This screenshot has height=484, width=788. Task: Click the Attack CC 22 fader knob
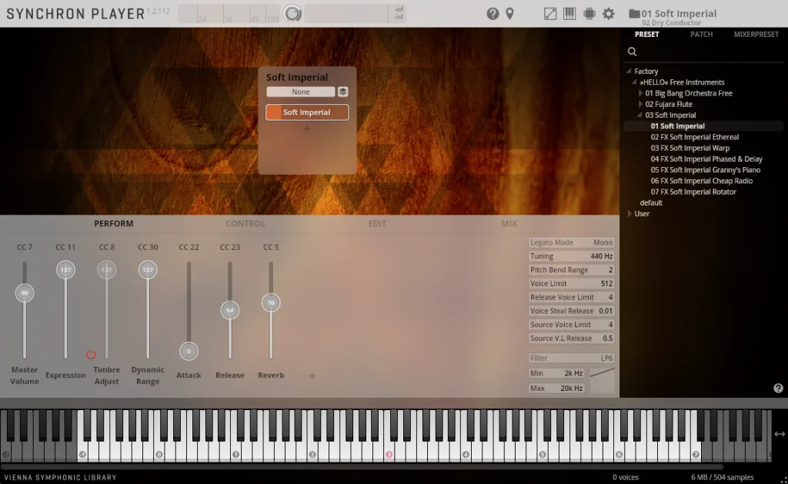point(189,351)
